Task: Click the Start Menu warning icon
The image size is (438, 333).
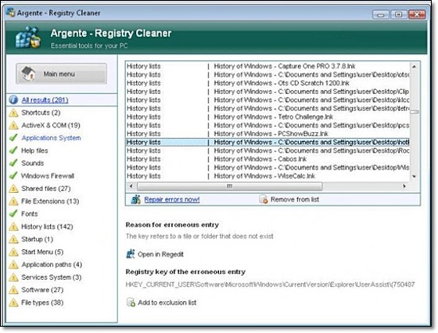Action: tap(13, 252)
